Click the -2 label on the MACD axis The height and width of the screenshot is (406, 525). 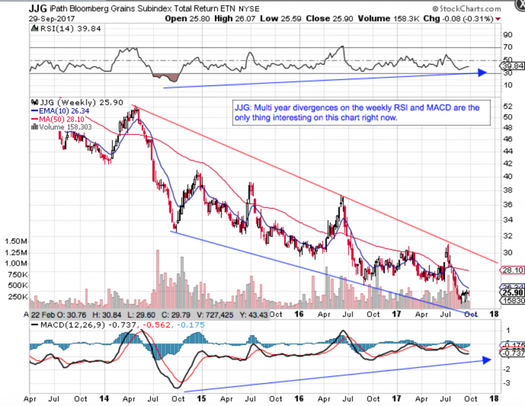point(507,369)
